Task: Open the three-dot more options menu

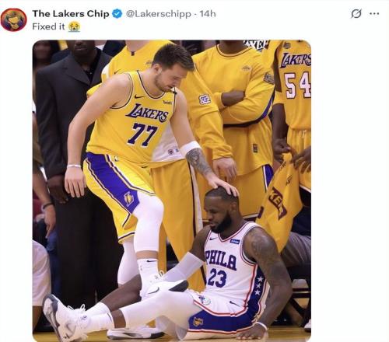Action: coord(374,13)
